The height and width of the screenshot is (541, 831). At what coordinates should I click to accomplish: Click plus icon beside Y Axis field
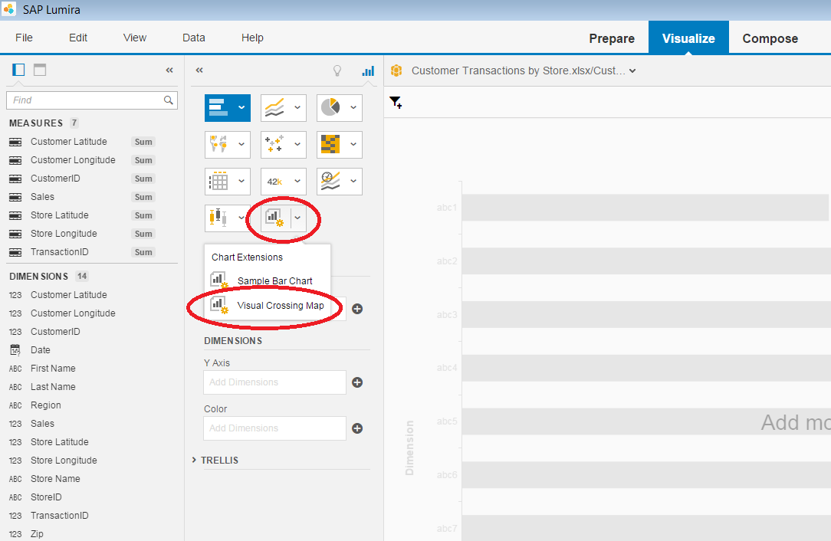[x=357, y=382]
